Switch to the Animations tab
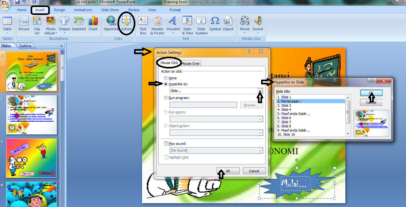The height and width of the screenshot is (207, 406). (83, 10)
